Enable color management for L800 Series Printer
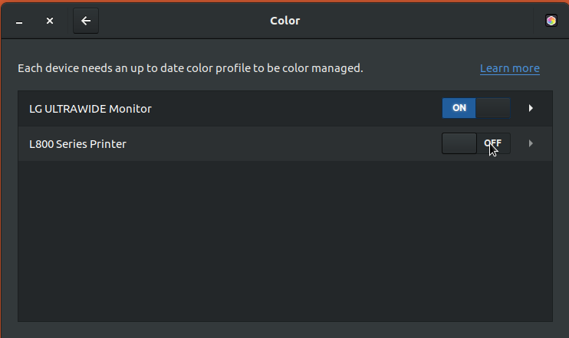The height and width of the screenshot is (338, 569). (x=476, y=143)
